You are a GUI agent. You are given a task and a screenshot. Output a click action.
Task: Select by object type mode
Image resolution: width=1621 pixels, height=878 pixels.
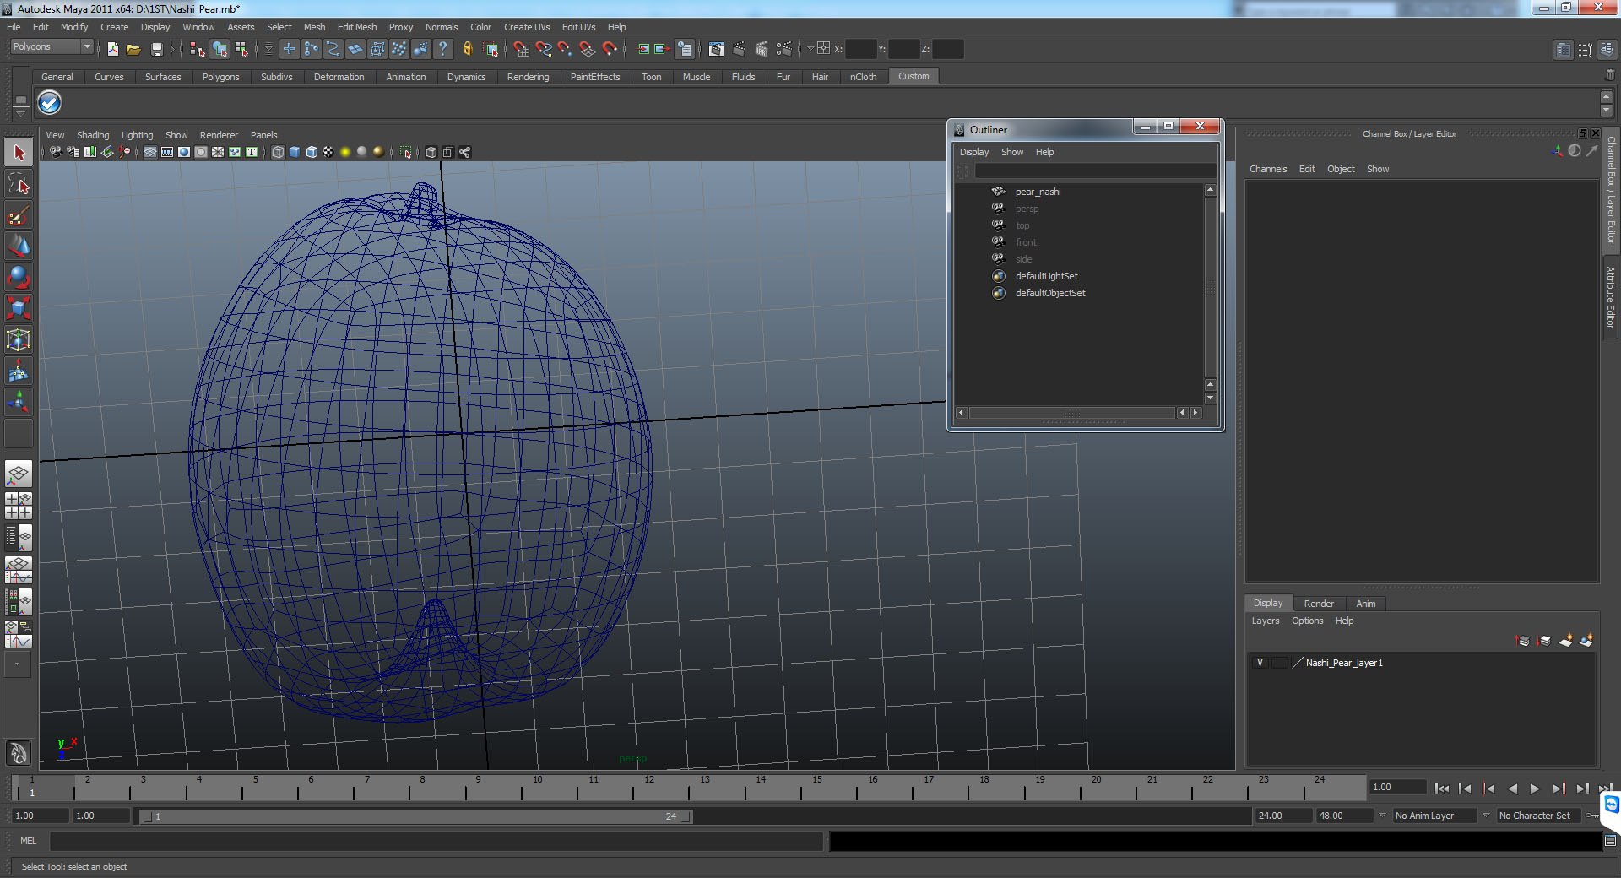pyautogui.click(x=220, y=49)
